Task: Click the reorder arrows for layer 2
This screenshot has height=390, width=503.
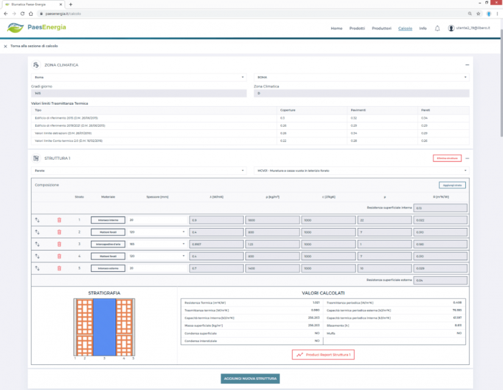Action: [37, 232]
